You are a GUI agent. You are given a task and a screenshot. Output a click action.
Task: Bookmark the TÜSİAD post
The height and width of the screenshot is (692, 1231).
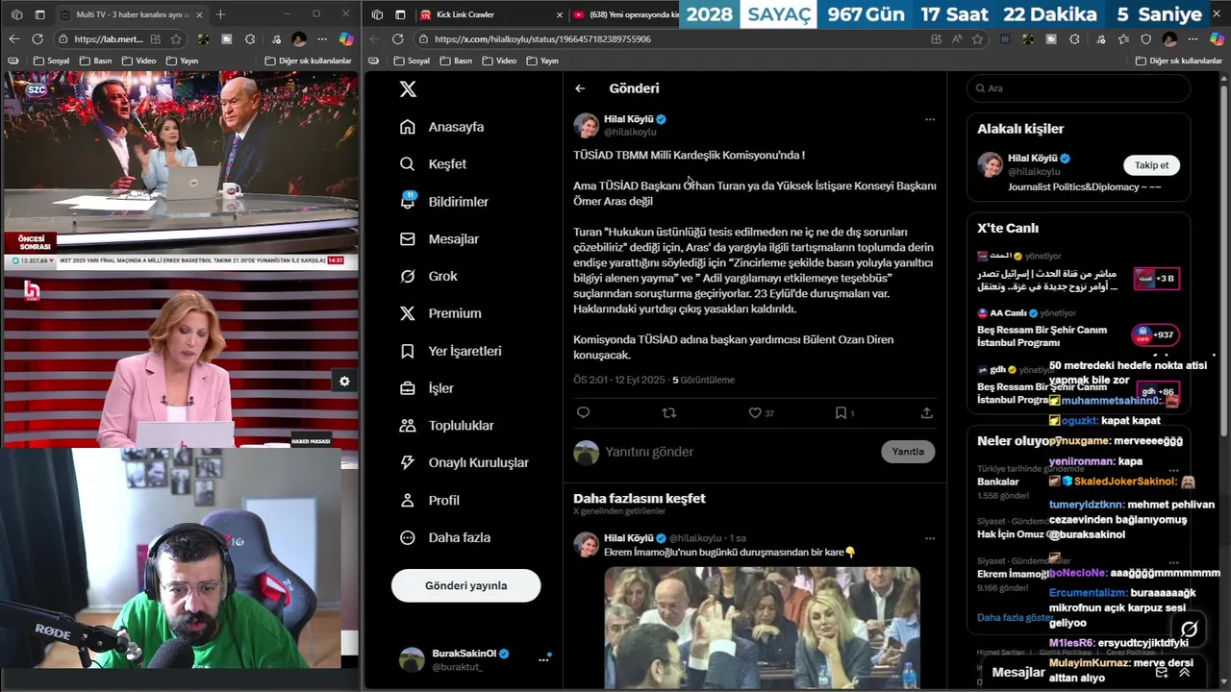coord(841,412)
